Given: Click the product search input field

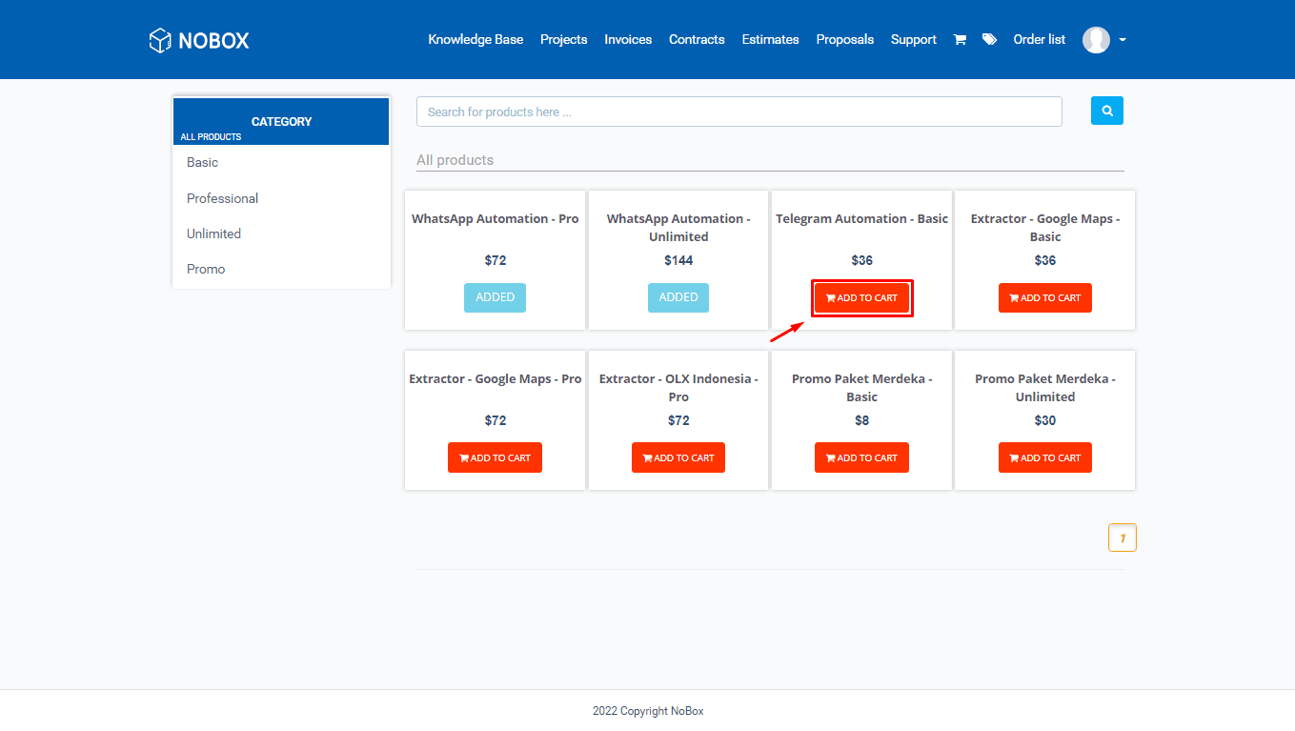Looking at the screenshot, I should tap(739, 111).
